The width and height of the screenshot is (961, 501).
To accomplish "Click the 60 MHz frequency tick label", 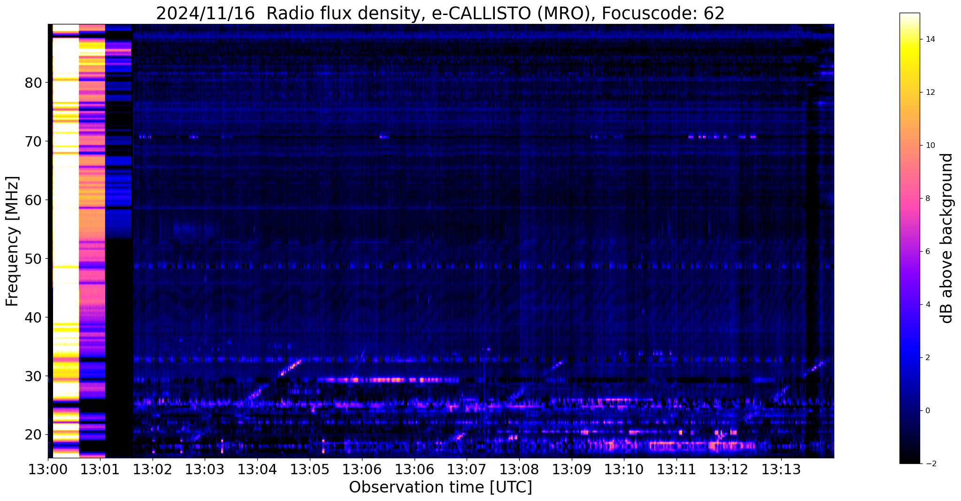I will 33,200.
